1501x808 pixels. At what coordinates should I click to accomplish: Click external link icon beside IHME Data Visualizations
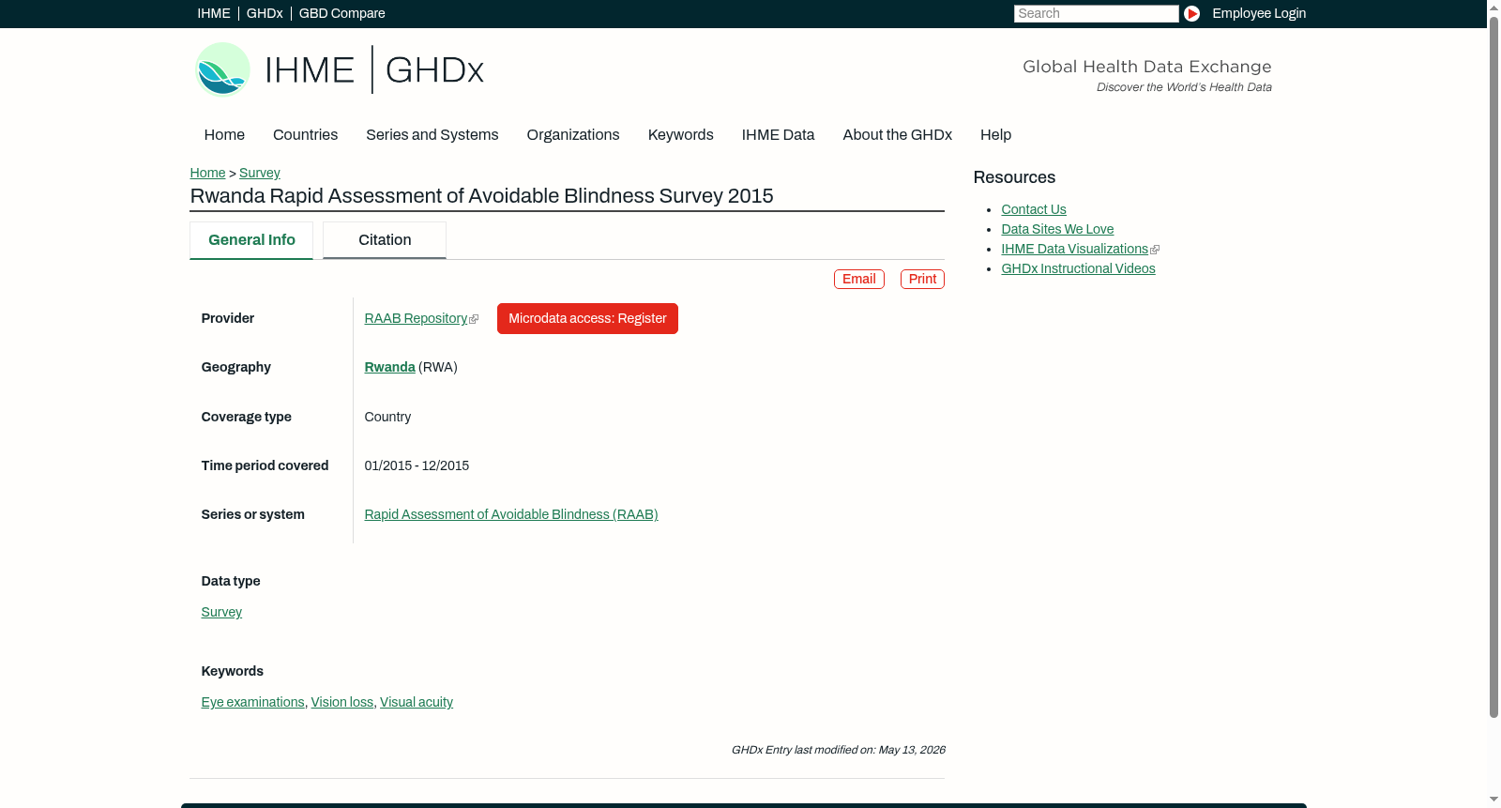[1155, 250]
